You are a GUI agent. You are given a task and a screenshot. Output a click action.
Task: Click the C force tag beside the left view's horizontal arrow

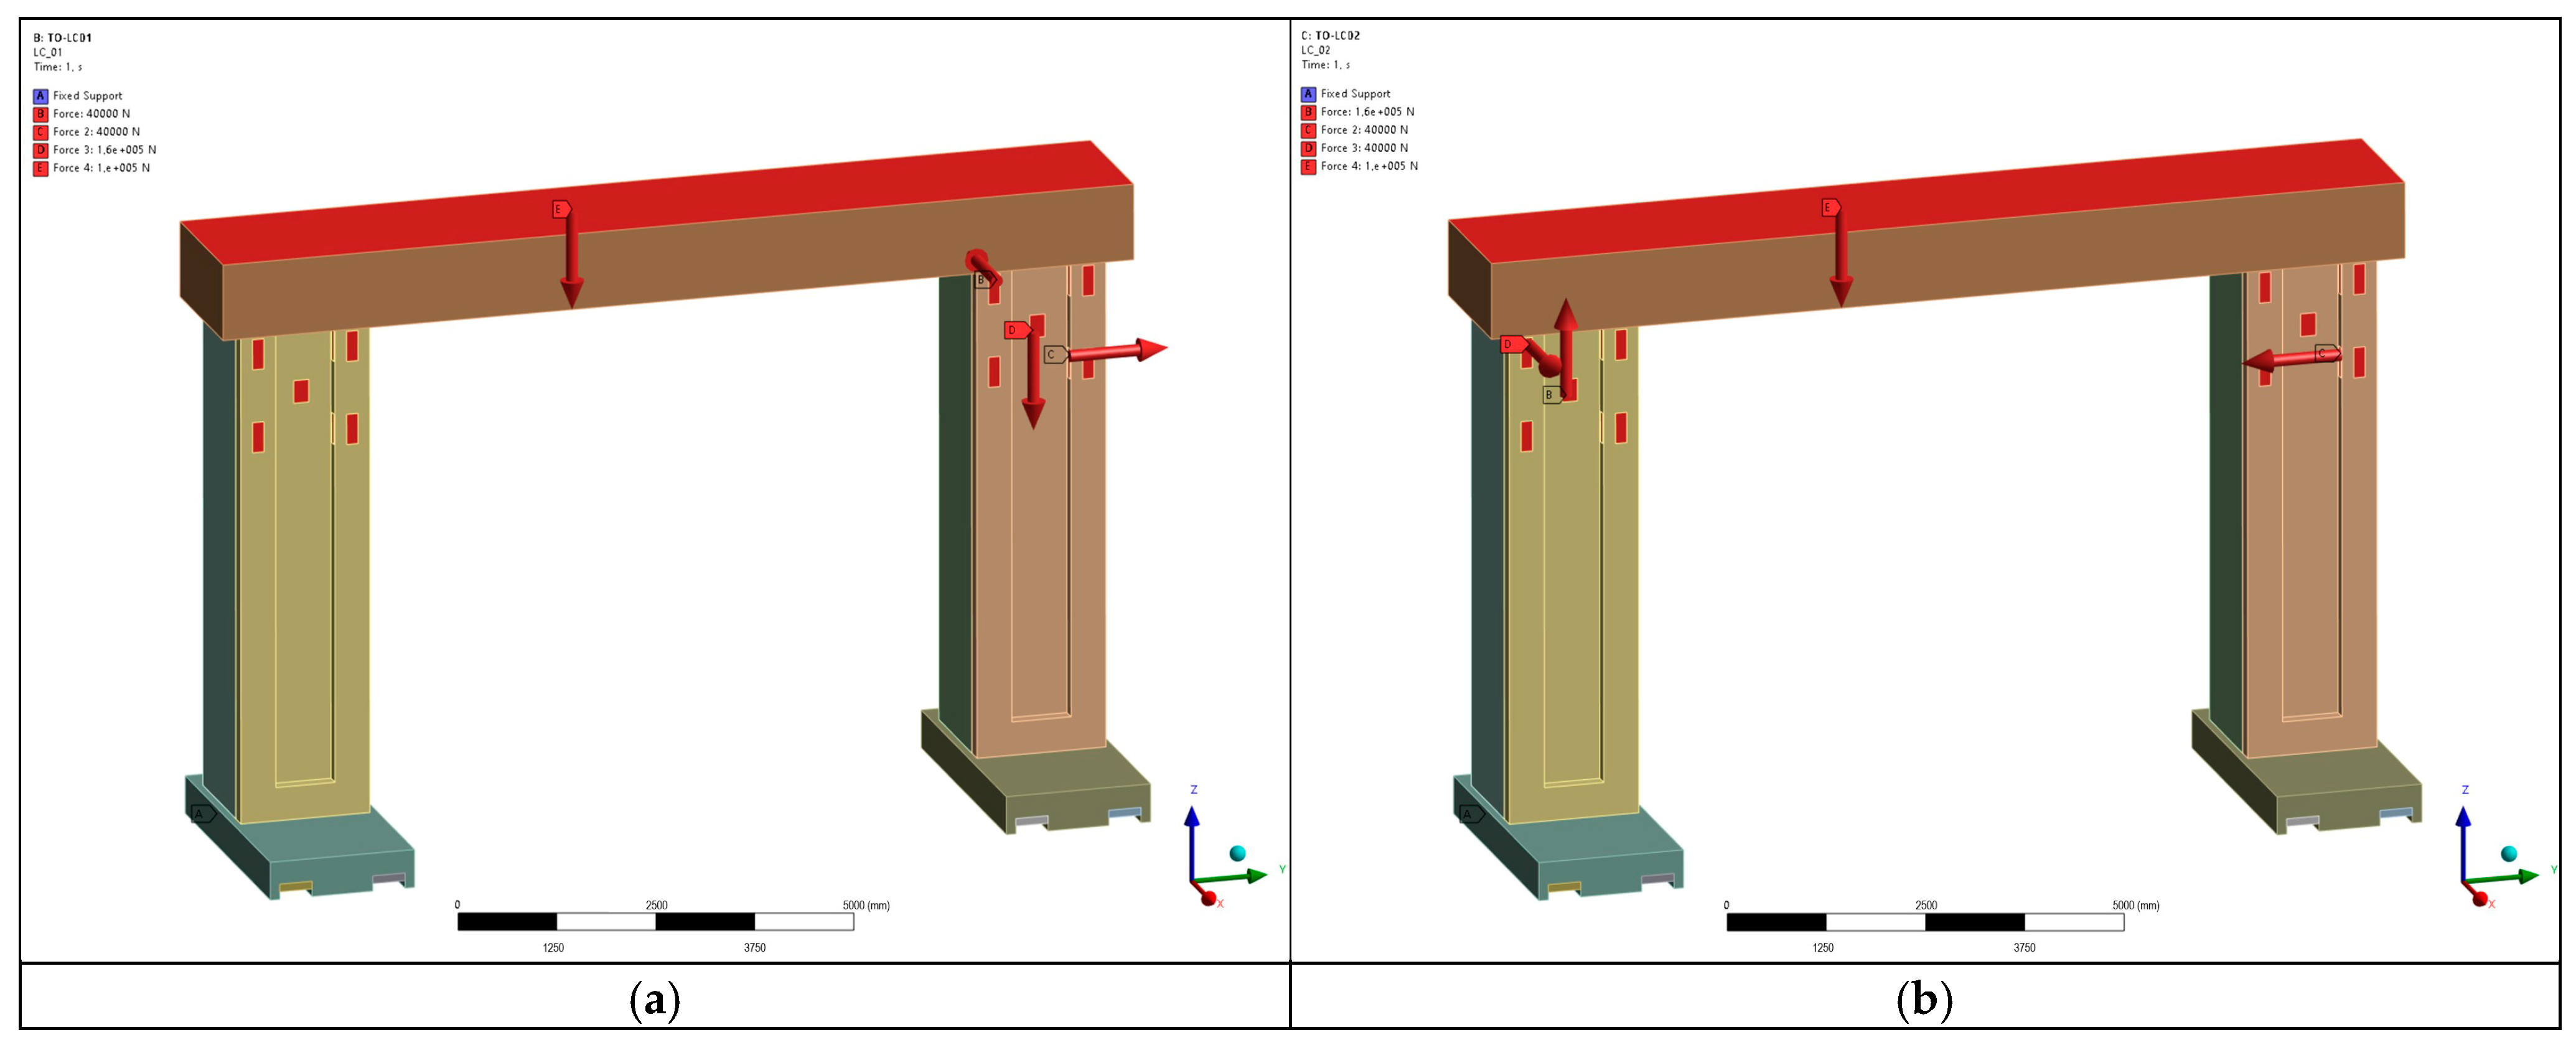pyautogui.click(x=1053, y=354)
